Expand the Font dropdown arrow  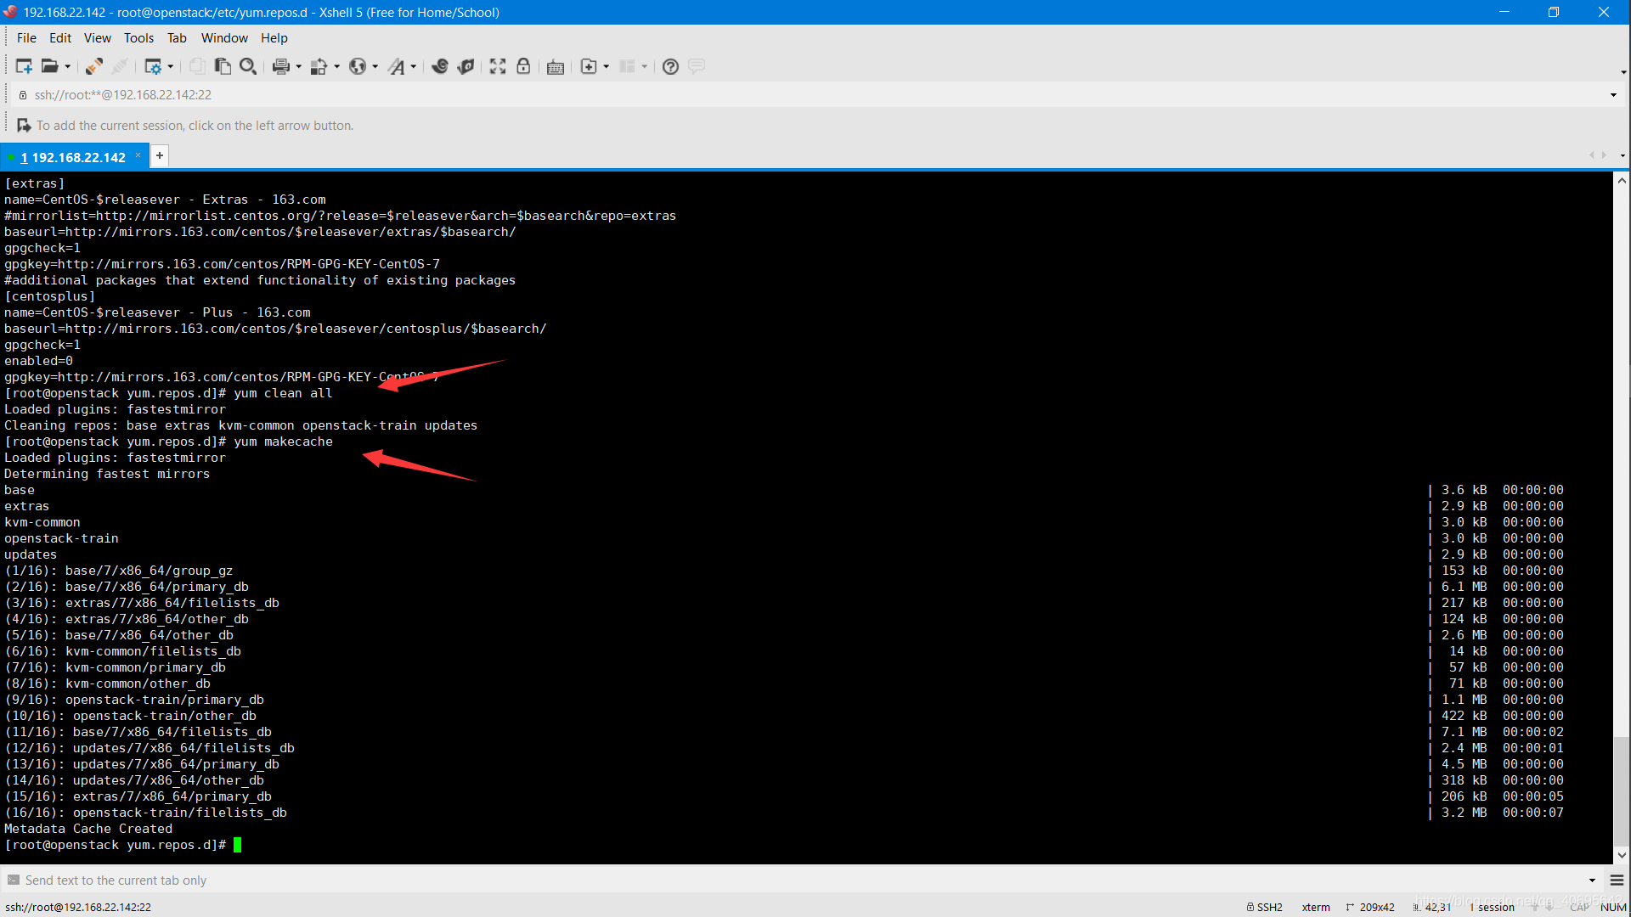click(x=414, y=66)
